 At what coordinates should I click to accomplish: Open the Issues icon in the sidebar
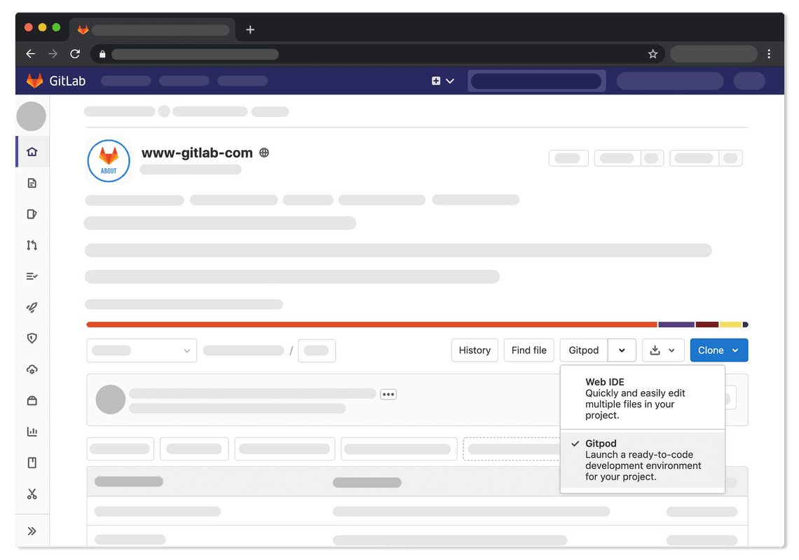[x=32, y=214]
